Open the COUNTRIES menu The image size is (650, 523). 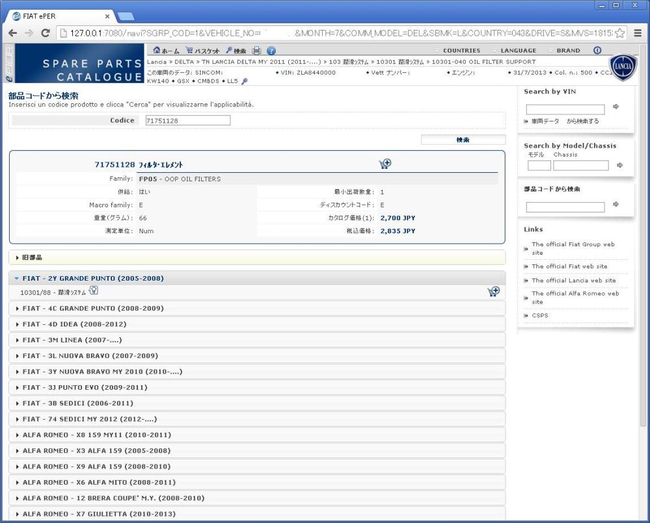click(x=461, y=51)
